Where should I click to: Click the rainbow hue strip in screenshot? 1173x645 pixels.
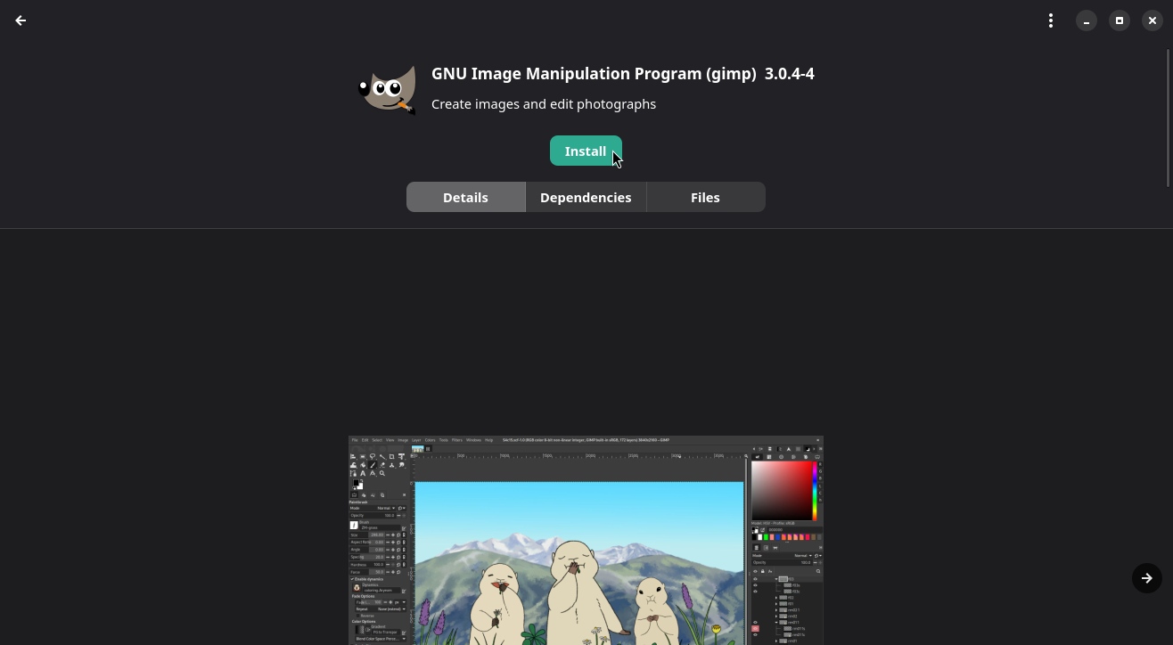tap(814, 491)
